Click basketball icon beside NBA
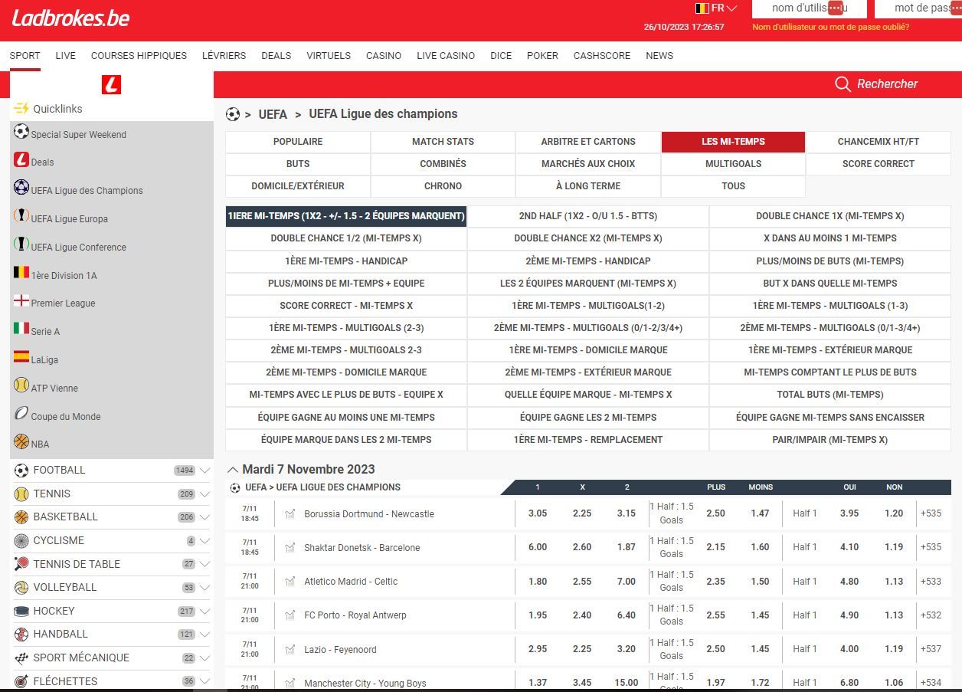The height and width of the screenshot is (692, 962). point(21,441)
